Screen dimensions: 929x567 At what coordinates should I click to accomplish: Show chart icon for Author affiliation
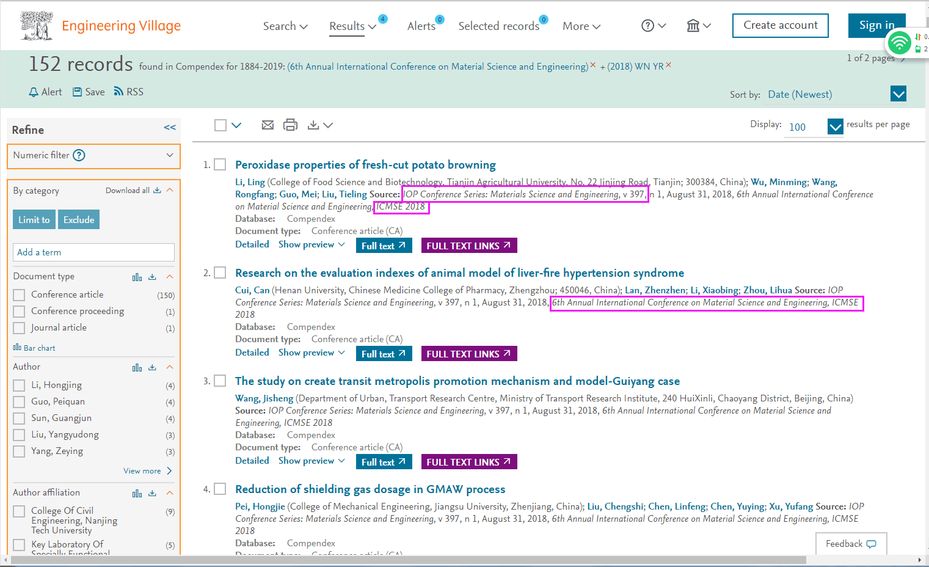(137, 493)
